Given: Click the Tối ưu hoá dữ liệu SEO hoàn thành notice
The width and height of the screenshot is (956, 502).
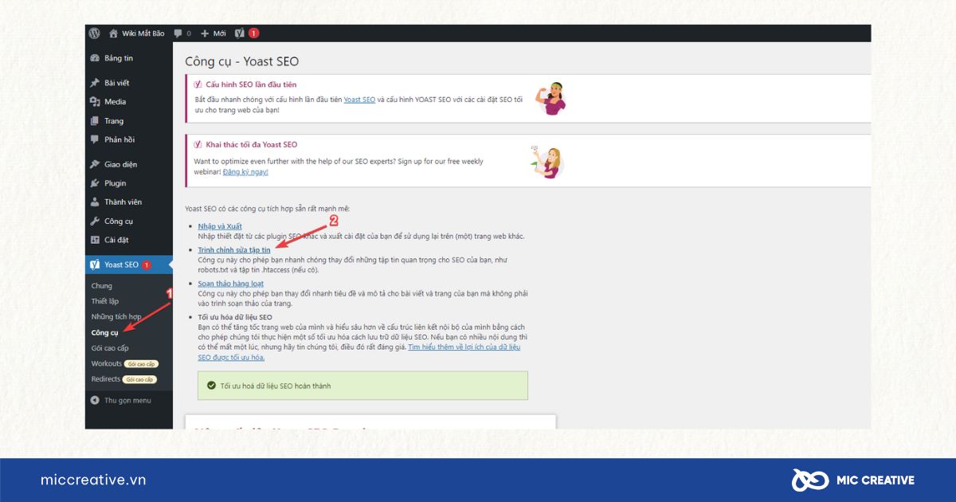Looking at the screenshot, I should coord(362,386).
